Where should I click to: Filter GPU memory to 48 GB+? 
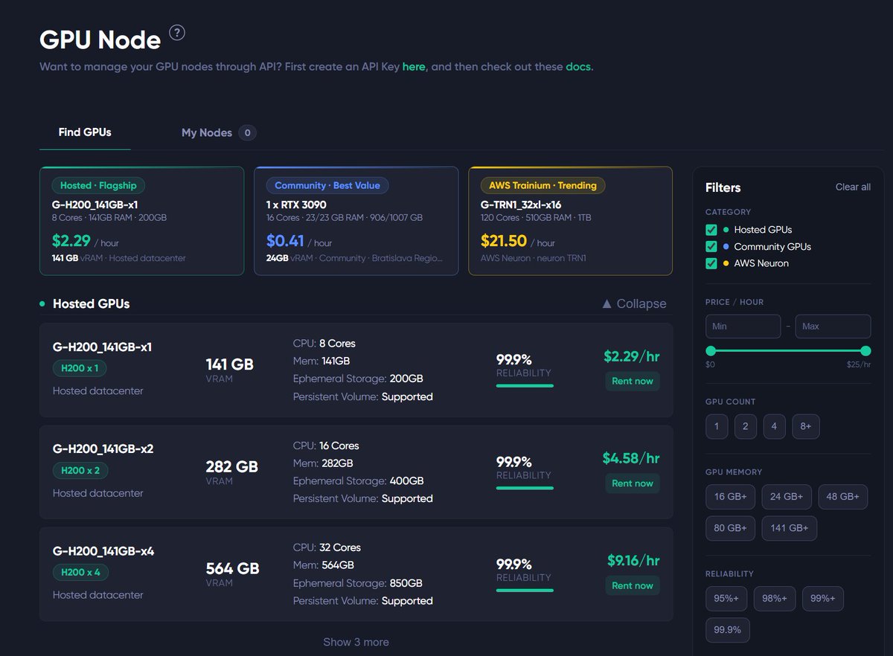(843, 497)
